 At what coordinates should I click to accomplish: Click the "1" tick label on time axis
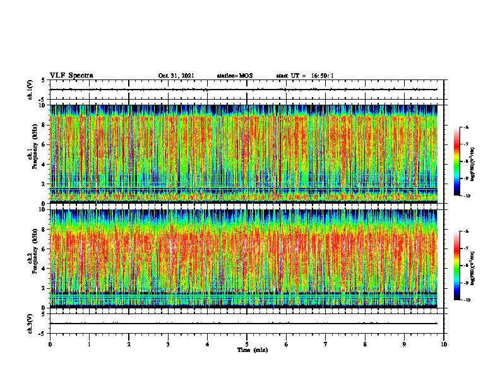89,344
